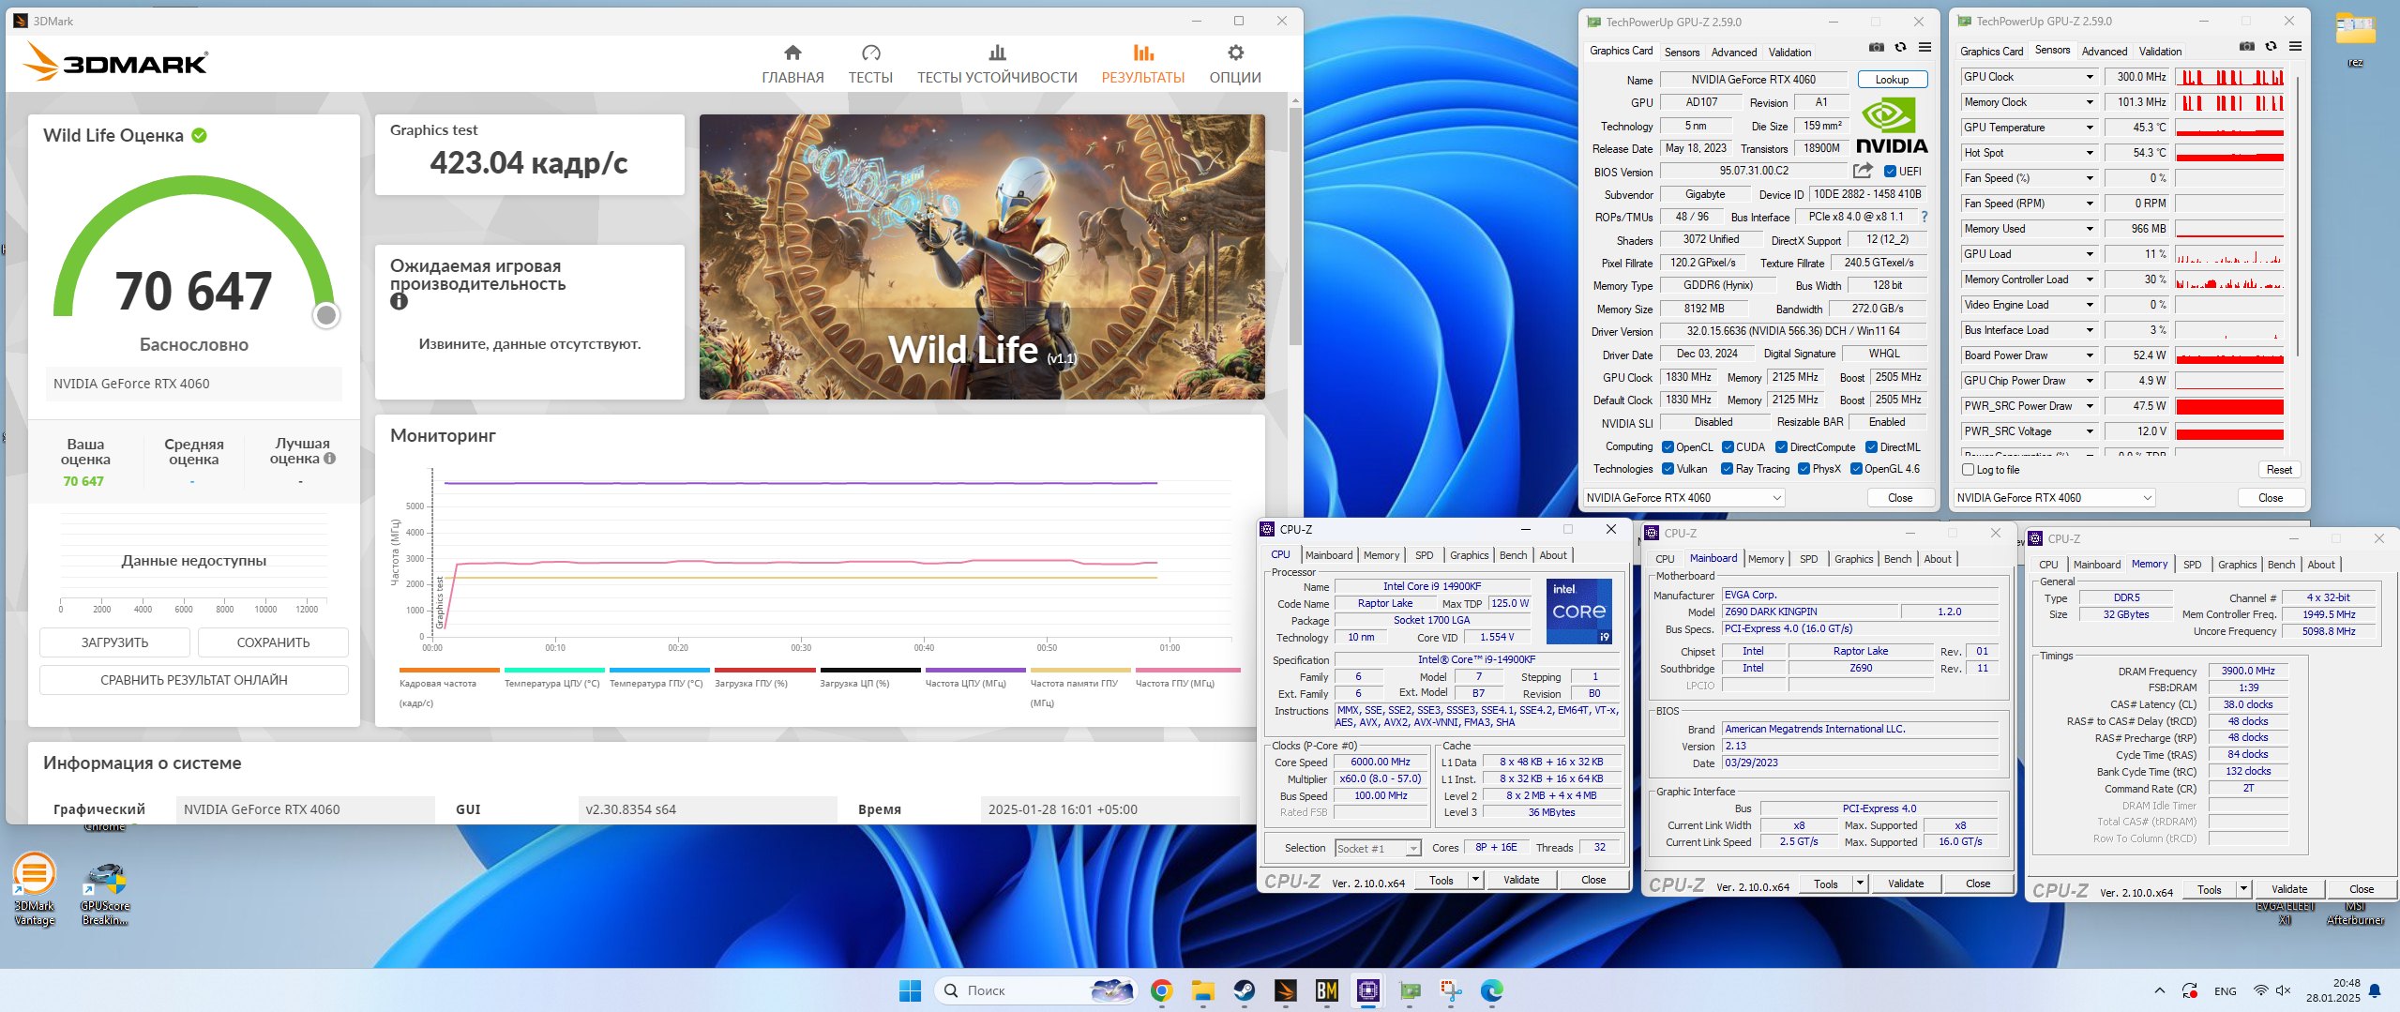This screenshot has width=2400, height=1012.
Task: Open 3DMark Тесты benchmarks icon
Action: pos(870,53)
